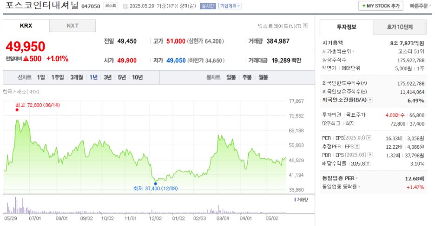Click the 최고 72,800 (06/14) label
Viewport: 435px width, 226px height.
coord(38,105)
